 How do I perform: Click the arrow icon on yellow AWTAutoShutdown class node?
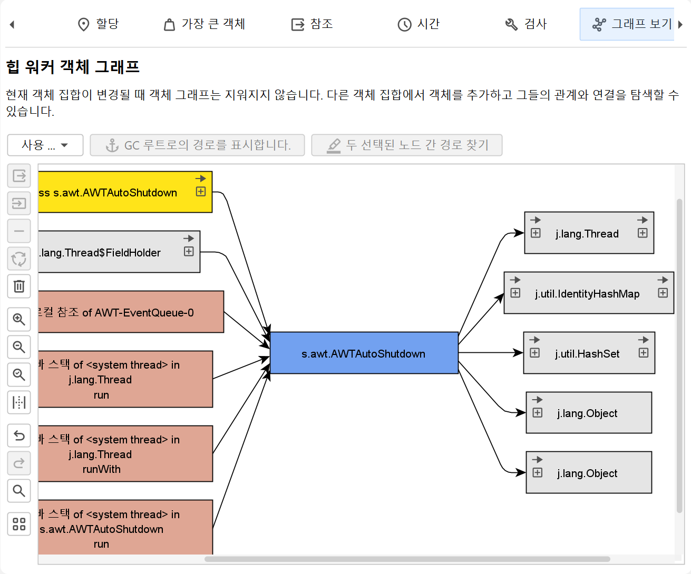click(201, 179)
